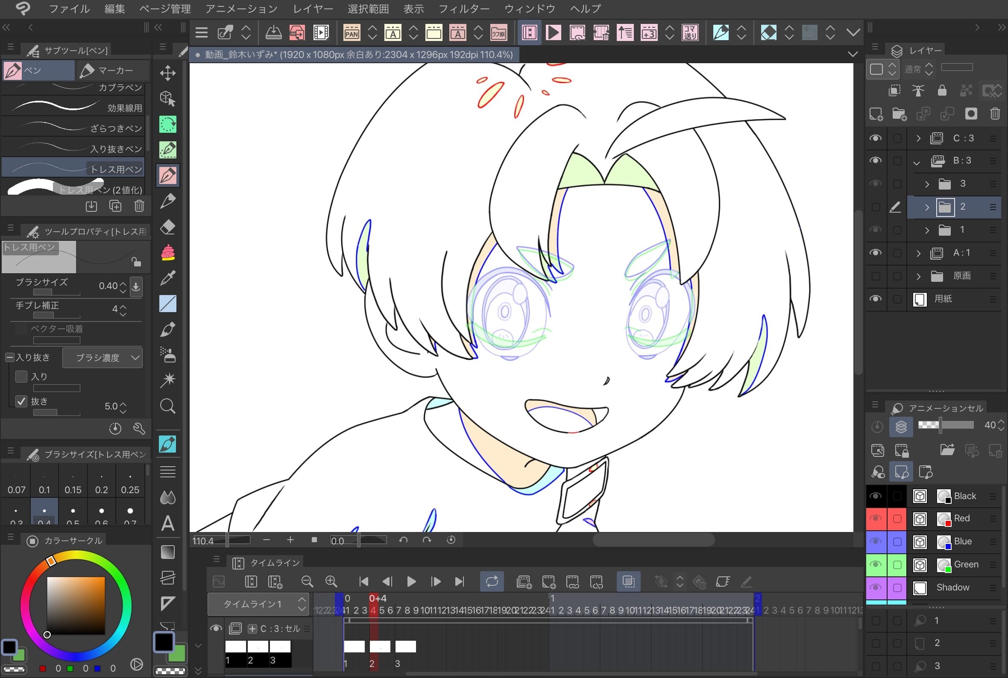Viewport: 1008px width, 678px height.
Task: Switch to the マーカー tab
Action: click(x=113, y=70)
